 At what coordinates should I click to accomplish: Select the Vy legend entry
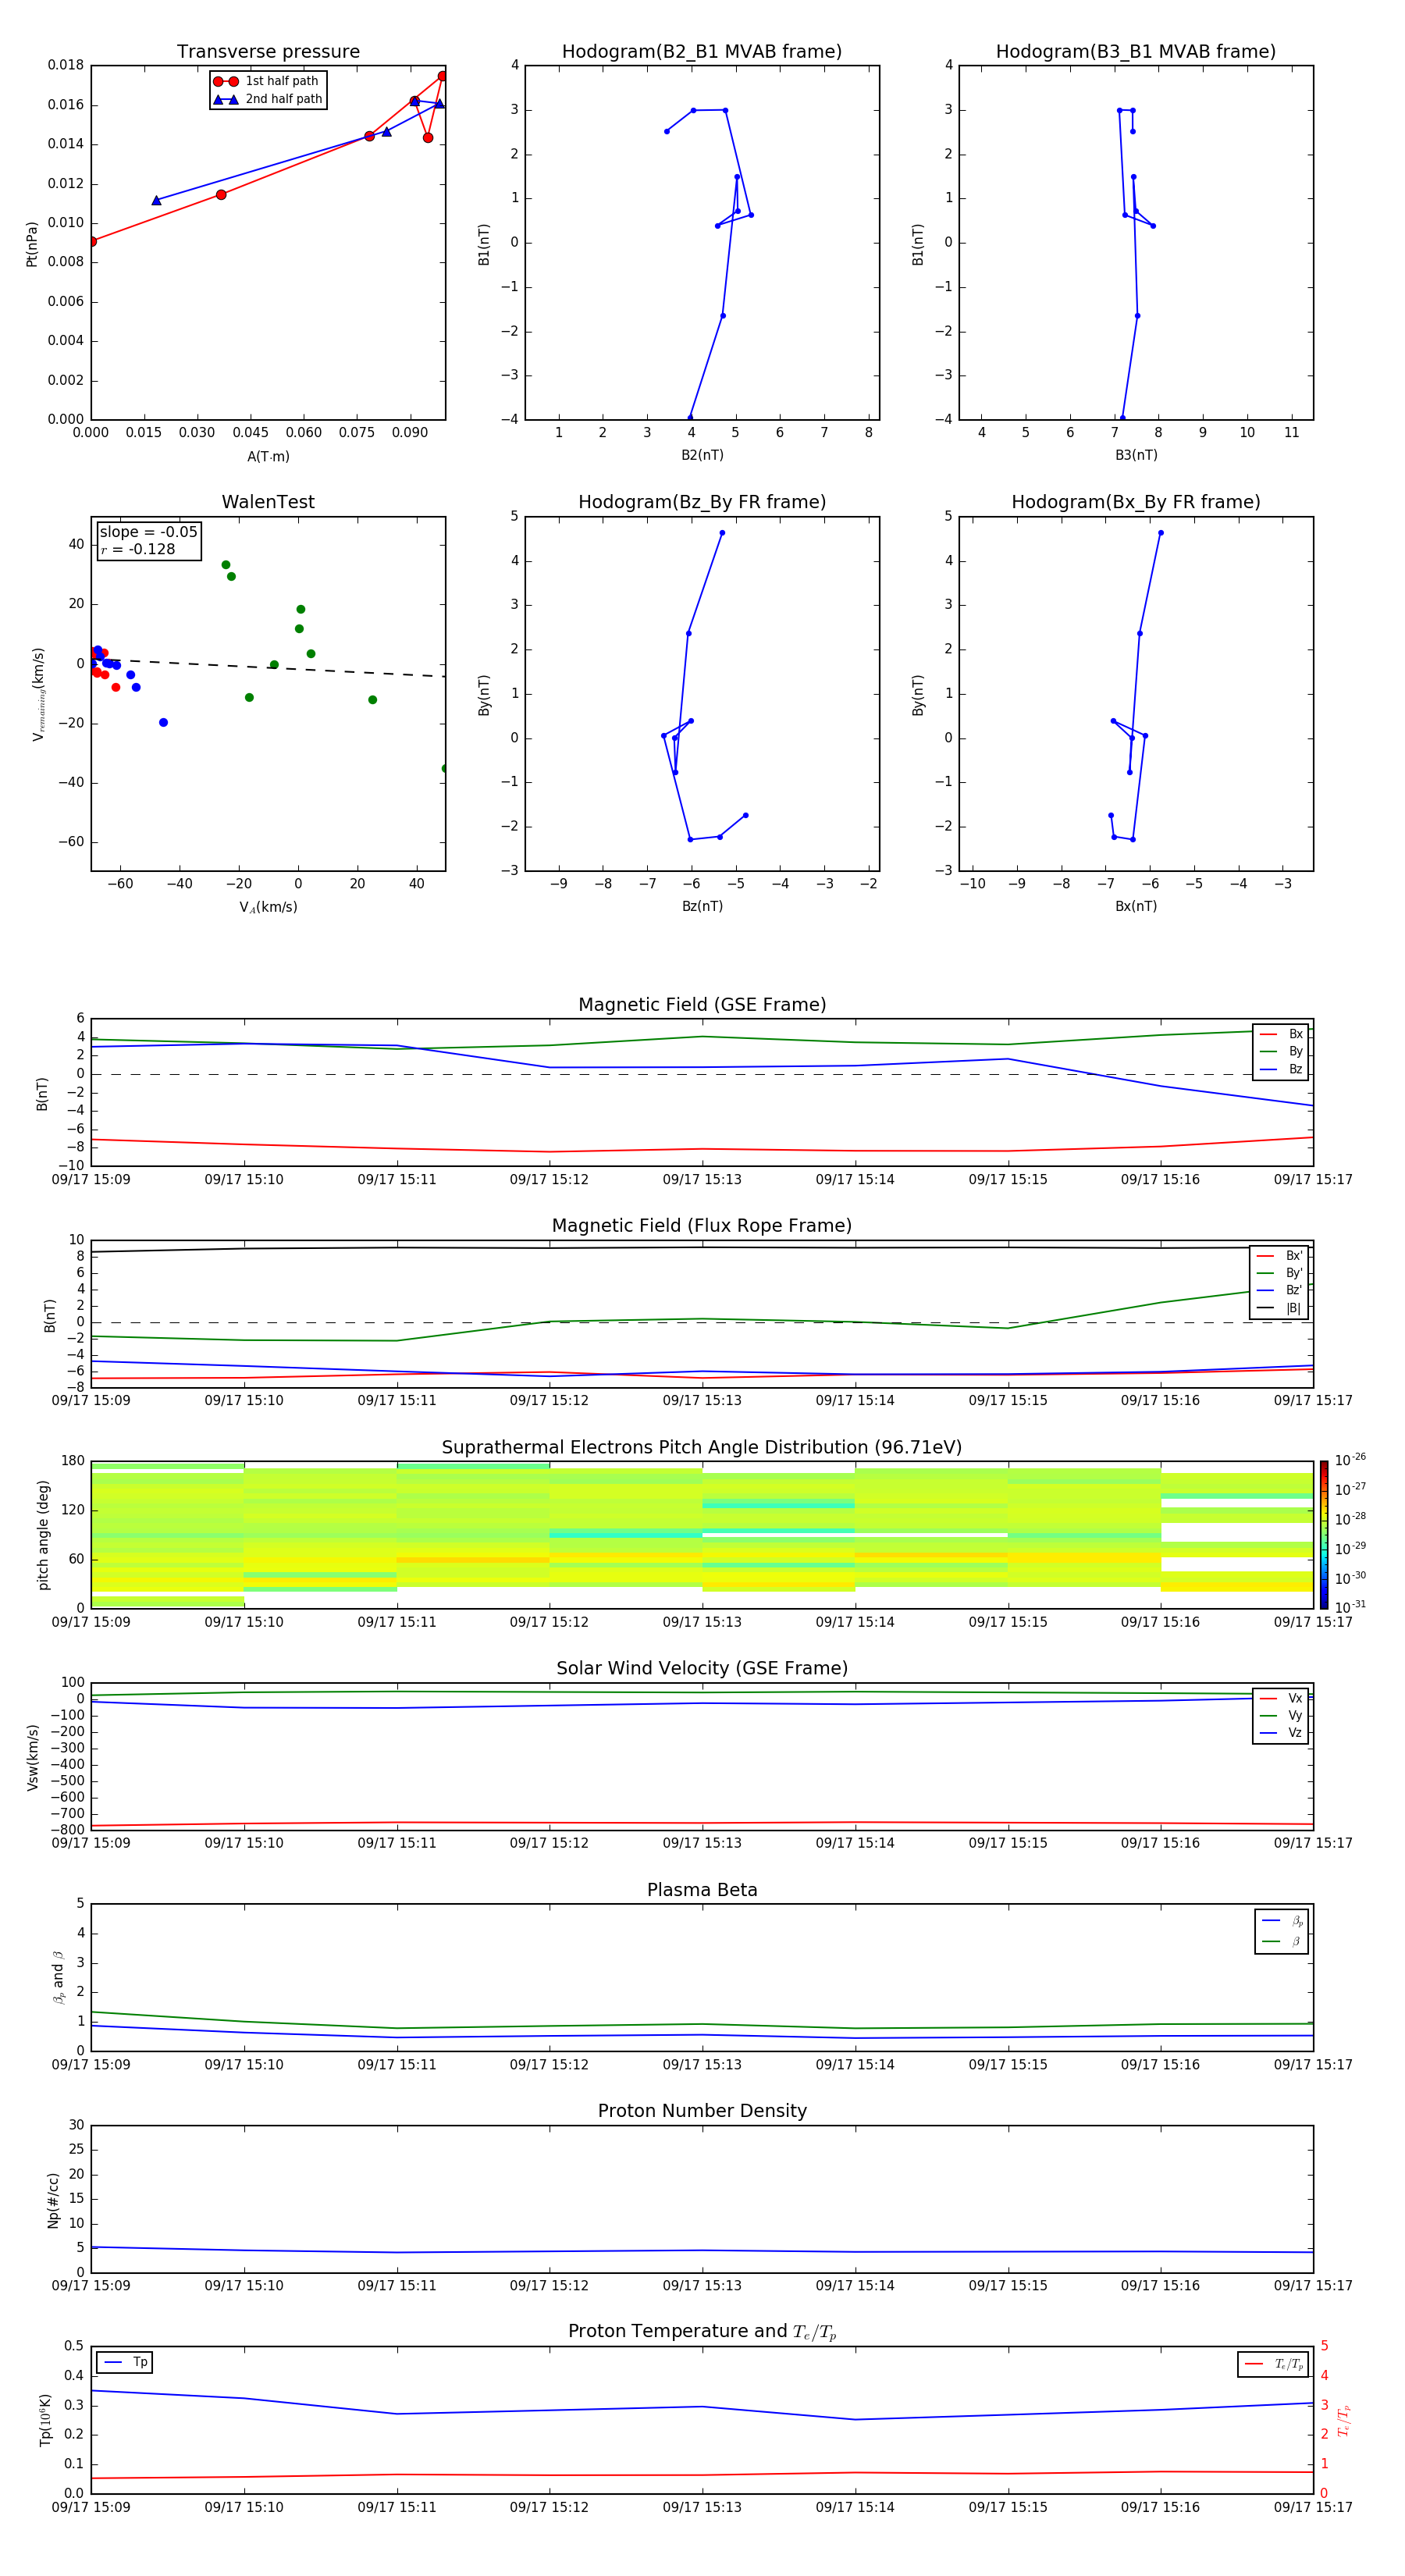coord(1281,1715)
